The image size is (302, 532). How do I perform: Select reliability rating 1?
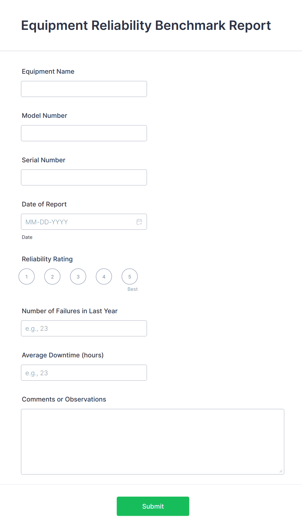[26, 276]
